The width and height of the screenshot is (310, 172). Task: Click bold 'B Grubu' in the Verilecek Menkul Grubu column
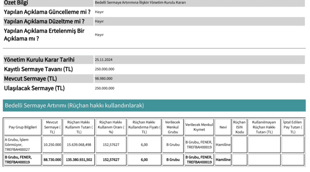coord(173,160)
